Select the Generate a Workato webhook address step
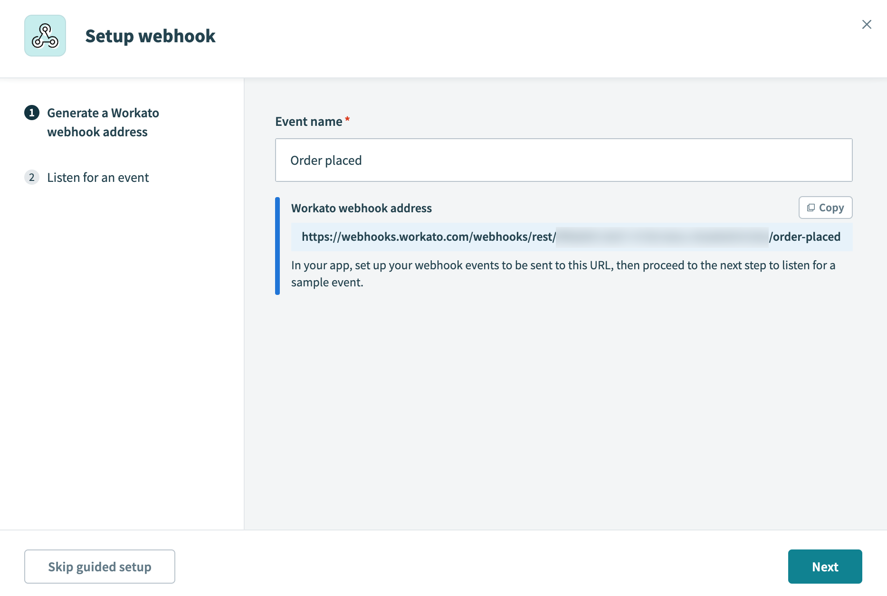Screen dimensions: 887x596 point(103,122)
